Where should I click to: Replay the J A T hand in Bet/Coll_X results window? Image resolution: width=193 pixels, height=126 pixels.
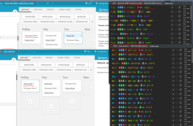pos(176,7)
